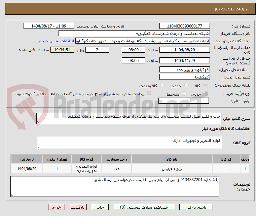Click the خروج exit button
Image resolution: width=256 pixels, height=216 pixels.
click(56, 207)
